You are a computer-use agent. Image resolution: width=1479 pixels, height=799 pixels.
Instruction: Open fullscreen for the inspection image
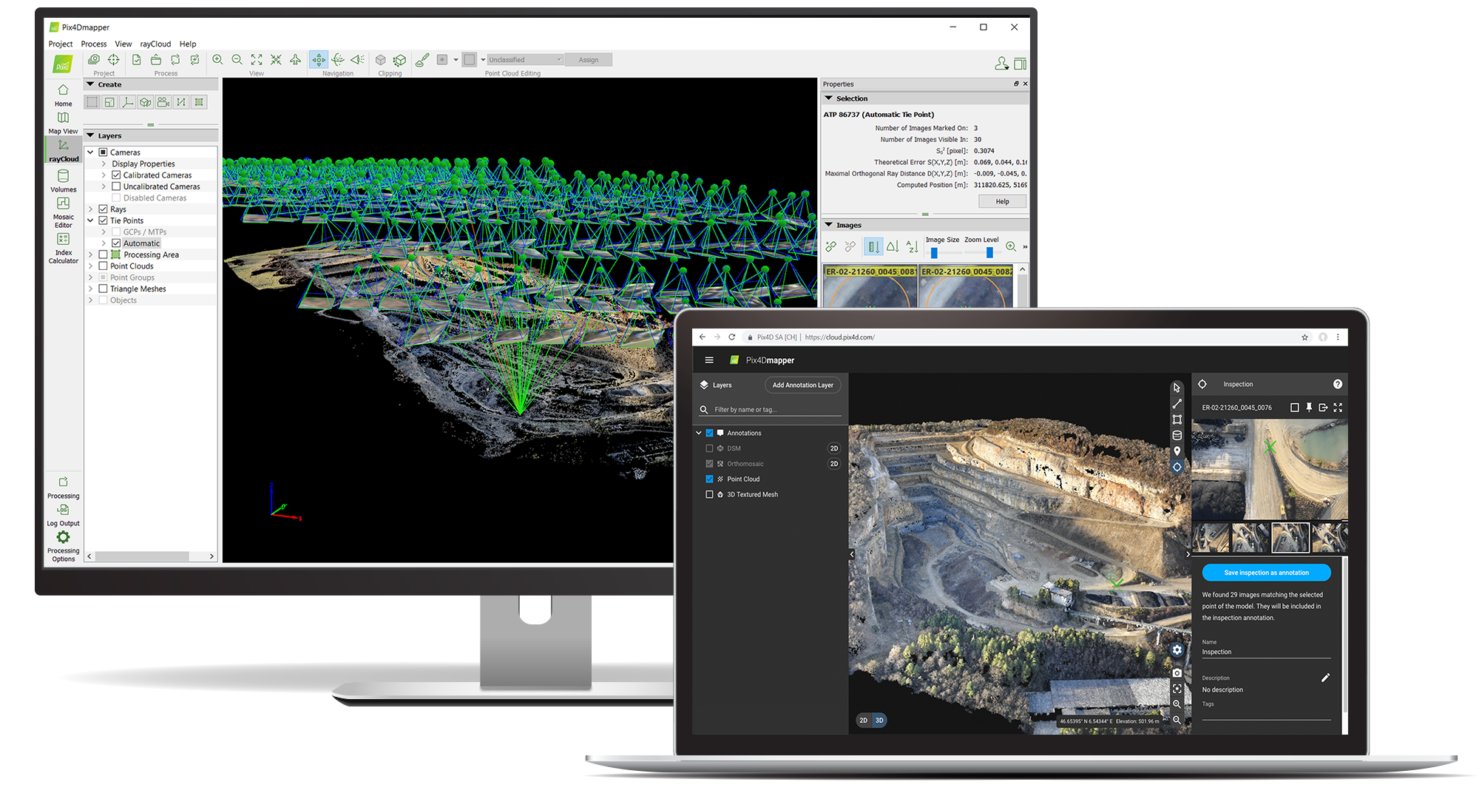point(1338,407)
